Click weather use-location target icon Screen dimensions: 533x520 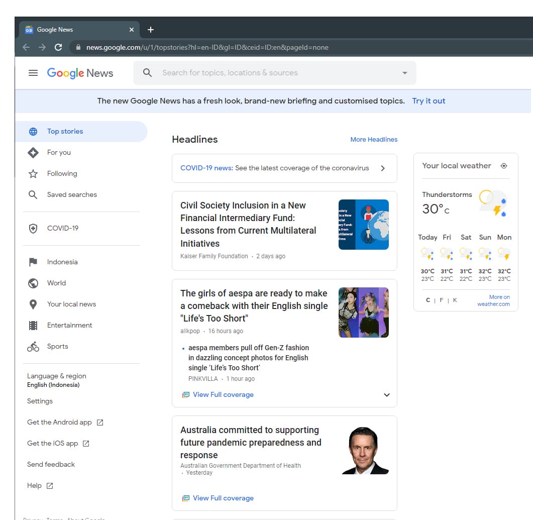pos(504,166)
